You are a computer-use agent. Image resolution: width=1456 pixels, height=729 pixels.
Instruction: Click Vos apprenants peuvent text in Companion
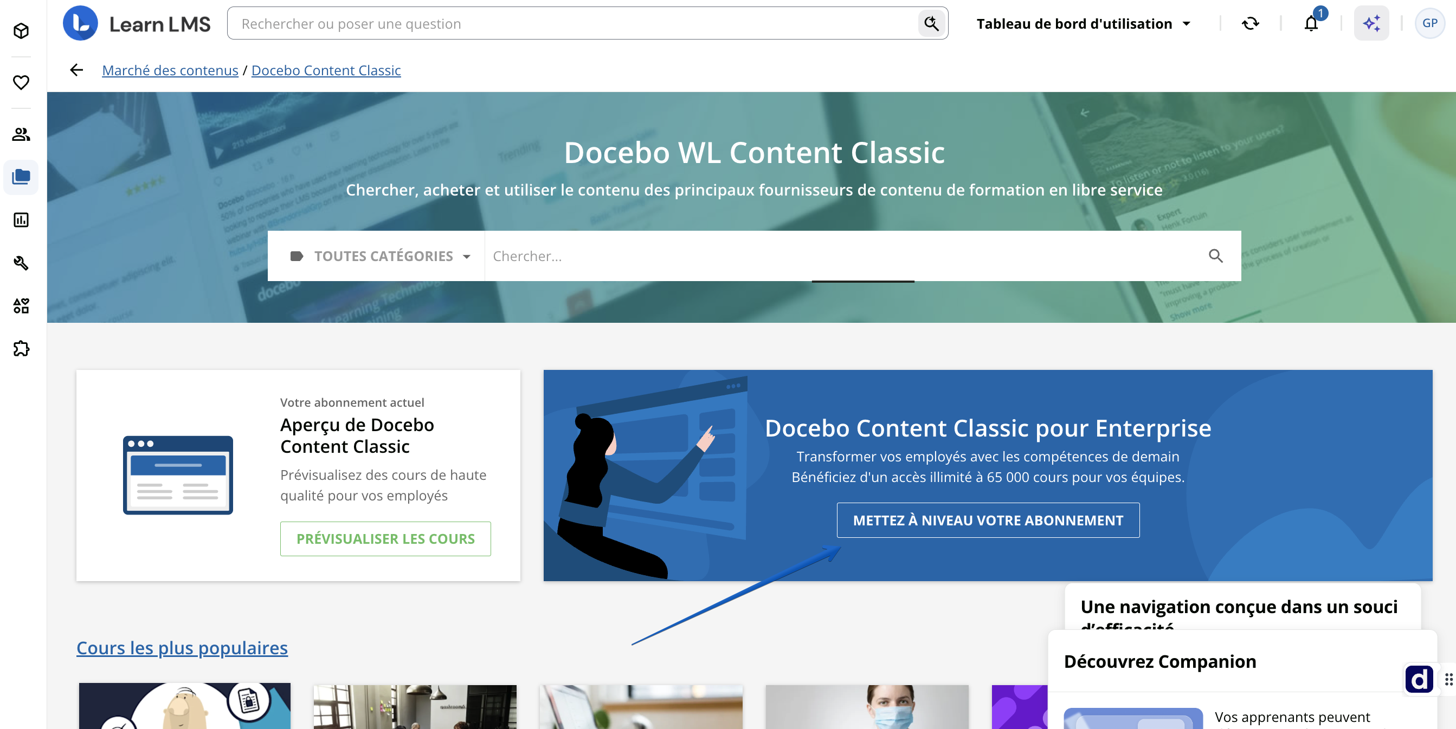coord(1292,717)
